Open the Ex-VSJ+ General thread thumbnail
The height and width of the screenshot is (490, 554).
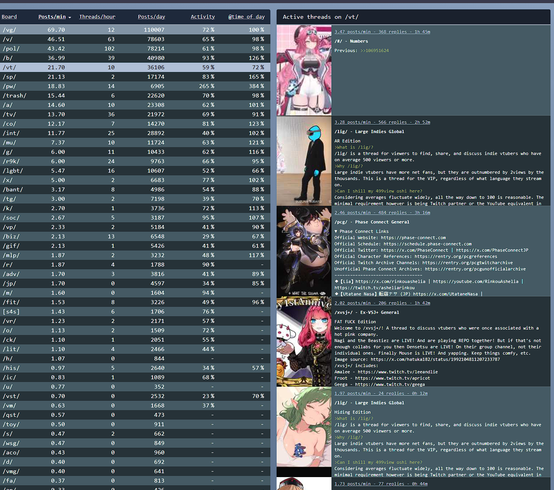304,342
